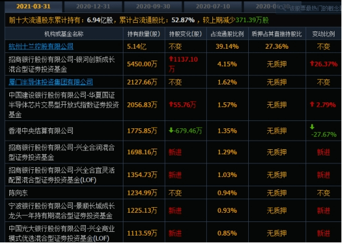The height and width of the screenshot is (243, 342).
Task: Click the 质押占其直接持股比 column header
Action: pyautogui.click(x=277, y=34)
